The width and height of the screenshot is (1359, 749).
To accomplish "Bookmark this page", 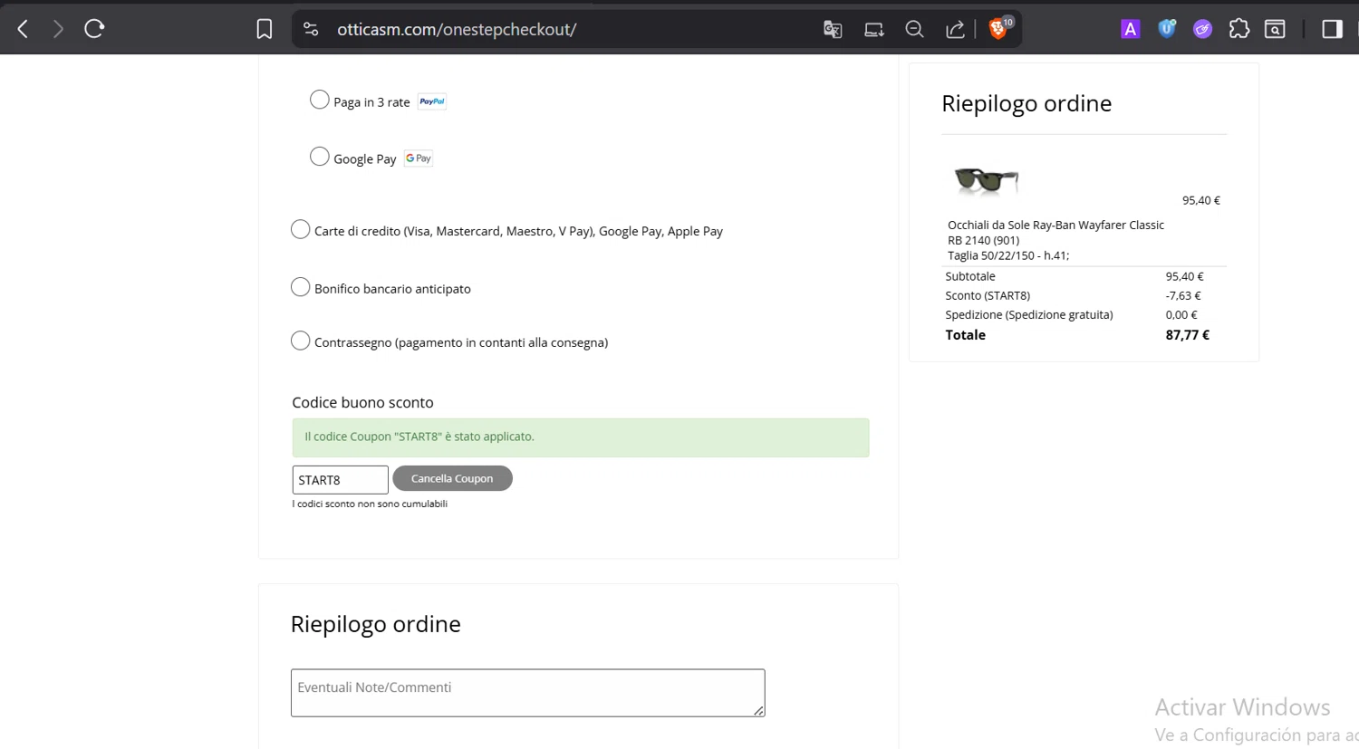I will (x=264, y=29).
